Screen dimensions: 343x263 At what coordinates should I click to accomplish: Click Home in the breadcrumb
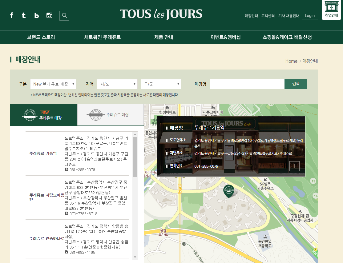tap(291, 61)
